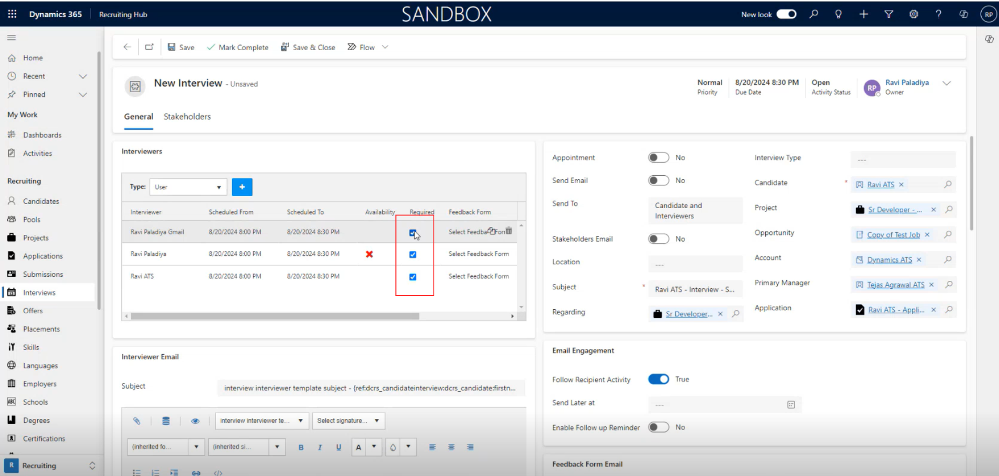Open the advanced filter funnel icon
999x476 pixels.
click(889, 14)
